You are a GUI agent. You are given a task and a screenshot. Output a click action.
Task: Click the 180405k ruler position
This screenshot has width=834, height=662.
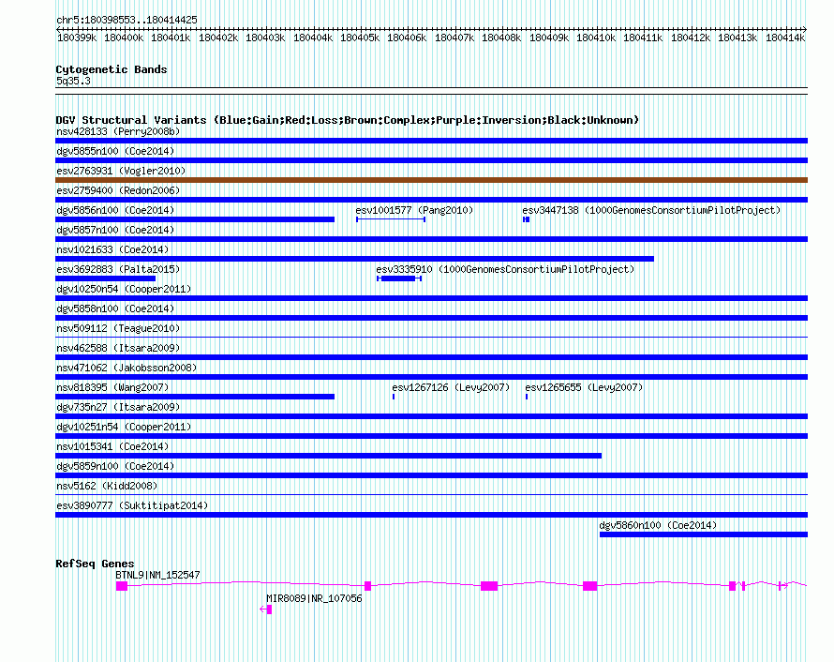[360, 38]
